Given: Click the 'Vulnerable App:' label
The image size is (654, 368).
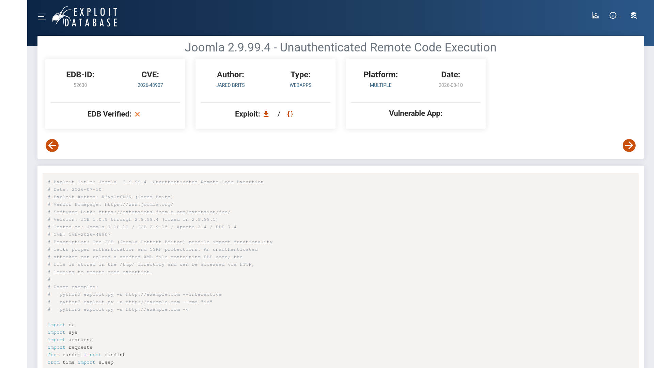Looking at the screenshot, I should pyautogui.click(x=416, y=113).
